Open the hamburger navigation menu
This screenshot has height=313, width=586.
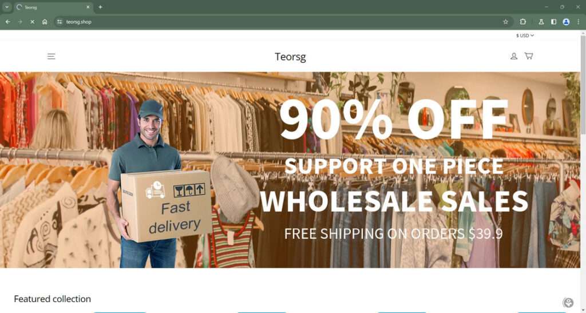(51, 57)
